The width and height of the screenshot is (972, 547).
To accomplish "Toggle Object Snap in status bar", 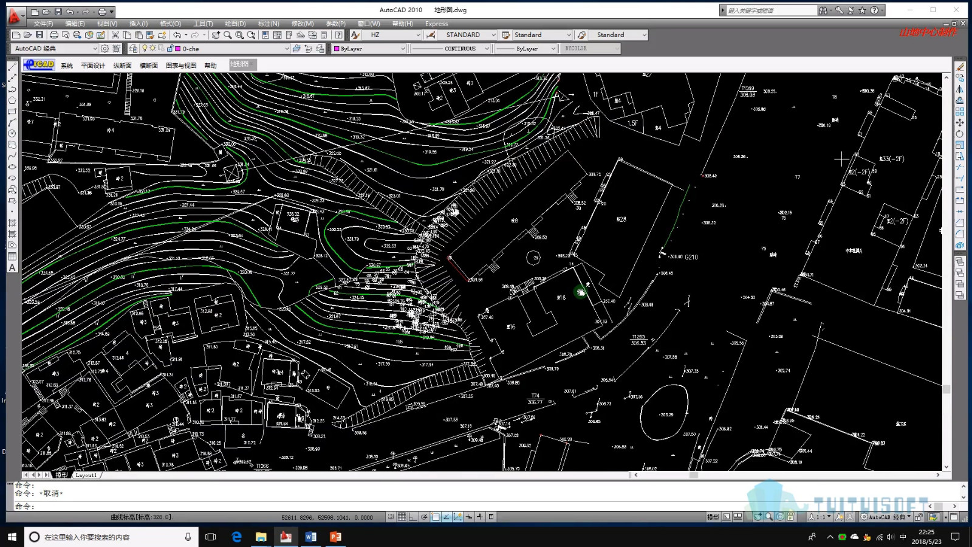I will (x=436, y=517).
